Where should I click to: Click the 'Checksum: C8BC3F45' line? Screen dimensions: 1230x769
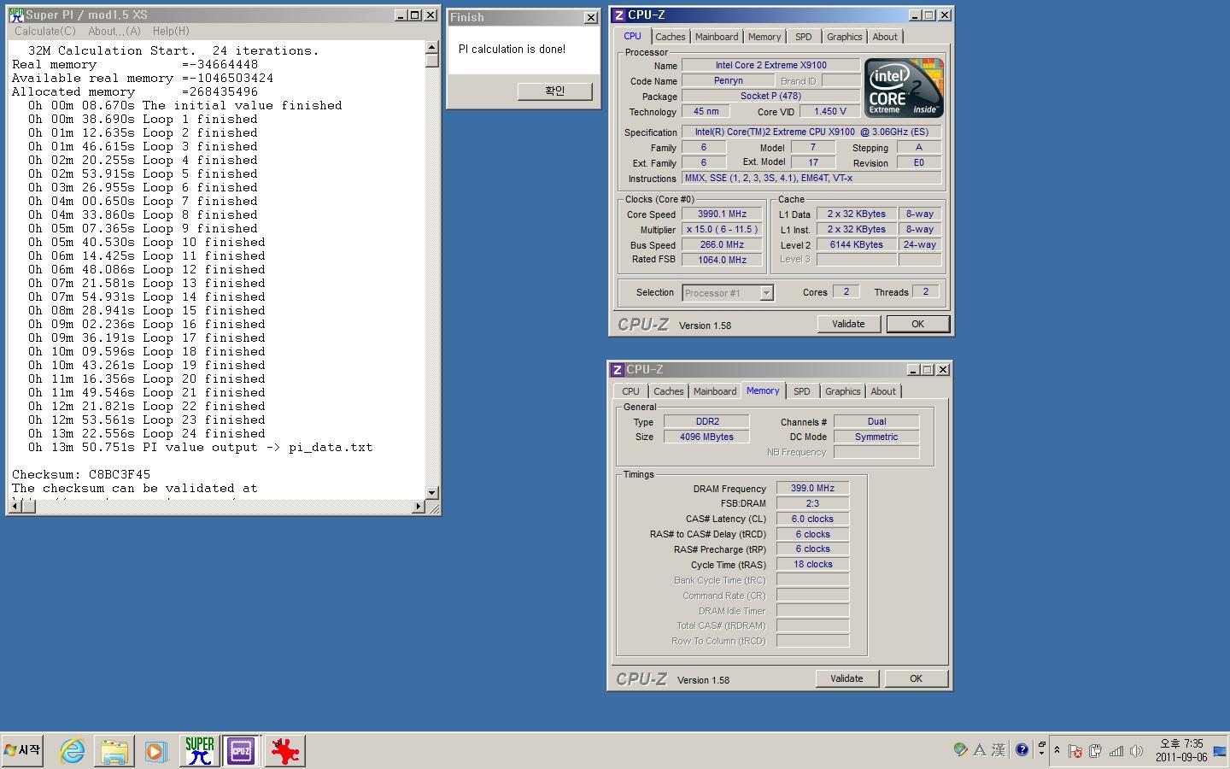click(81, 474)
